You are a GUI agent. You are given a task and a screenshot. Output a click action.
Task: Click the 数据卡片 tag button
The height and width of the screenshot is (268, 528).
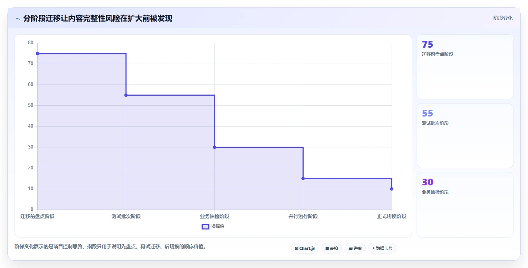[382, 248]
